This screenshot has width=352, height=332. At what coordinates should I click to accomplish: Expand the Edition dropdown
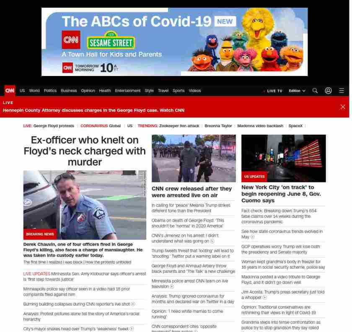coord(297,91)
